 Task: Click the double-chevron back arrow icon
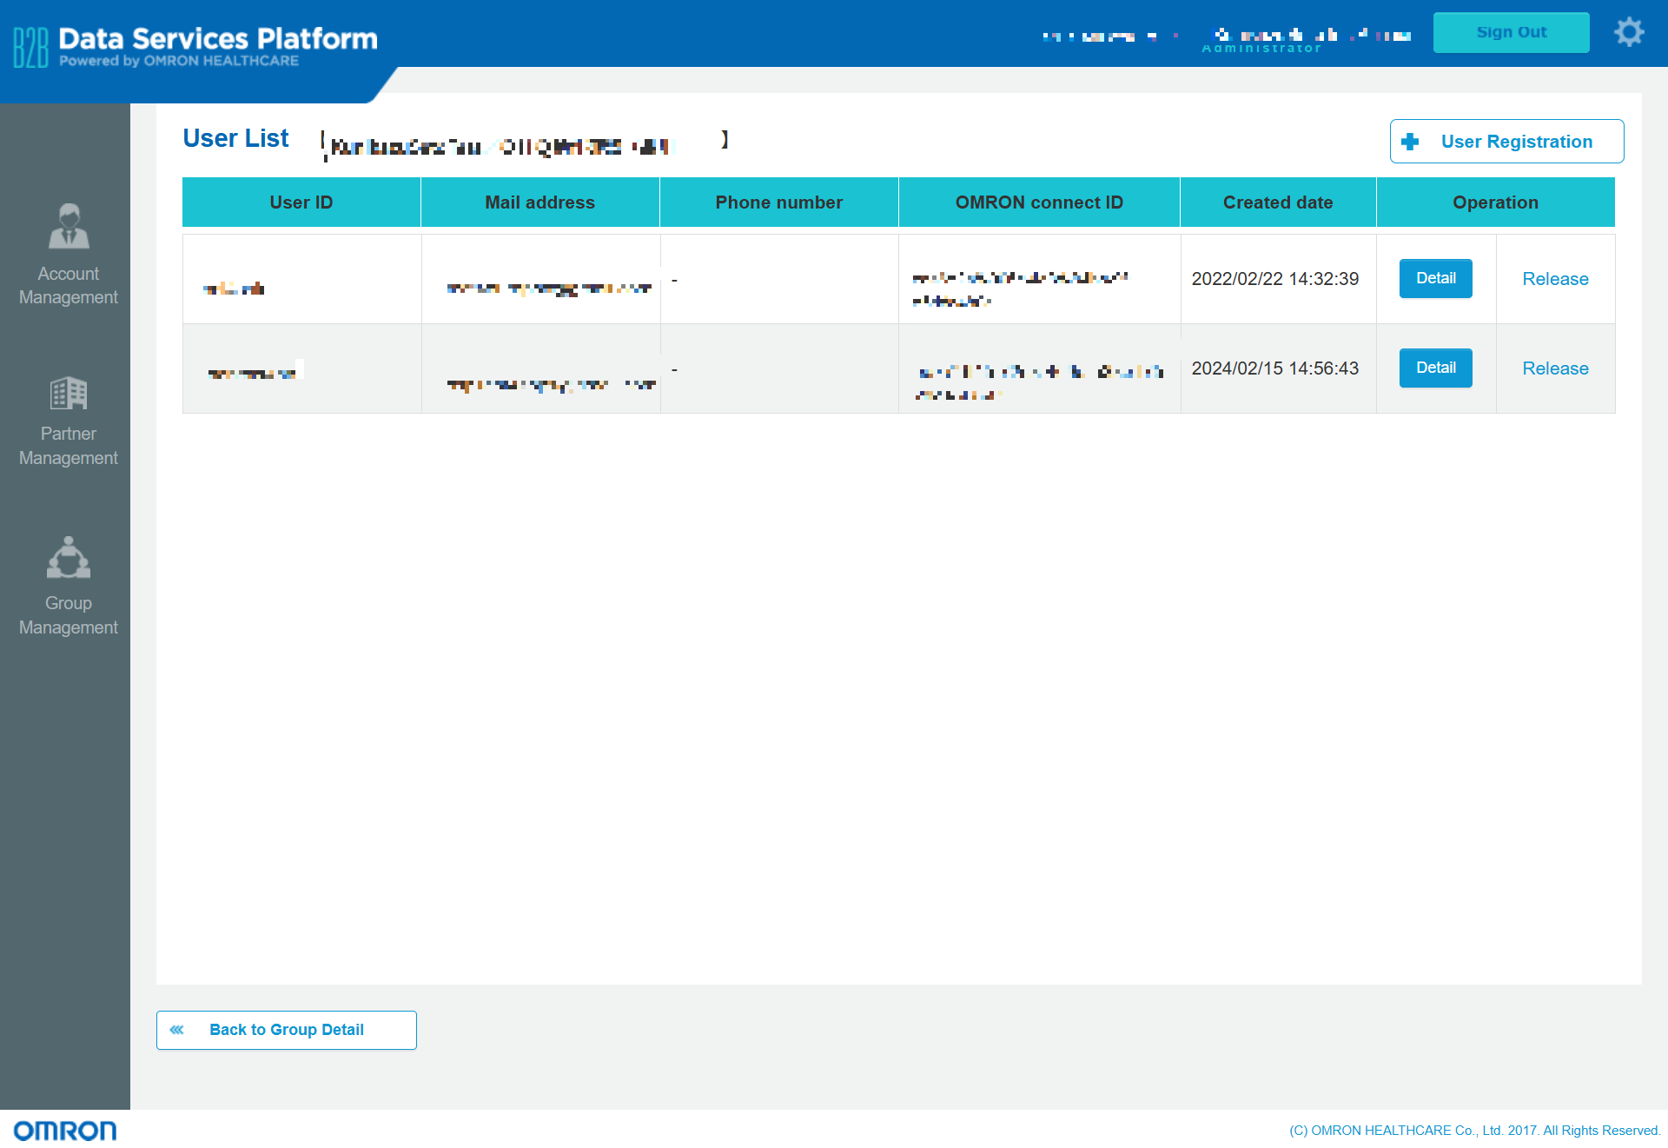click(x=177, y=1030)
